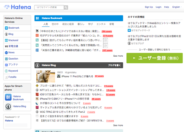Open the 【週刊はてな】 blog entry
Screen dimensions: 184x132
coord(72,121)
